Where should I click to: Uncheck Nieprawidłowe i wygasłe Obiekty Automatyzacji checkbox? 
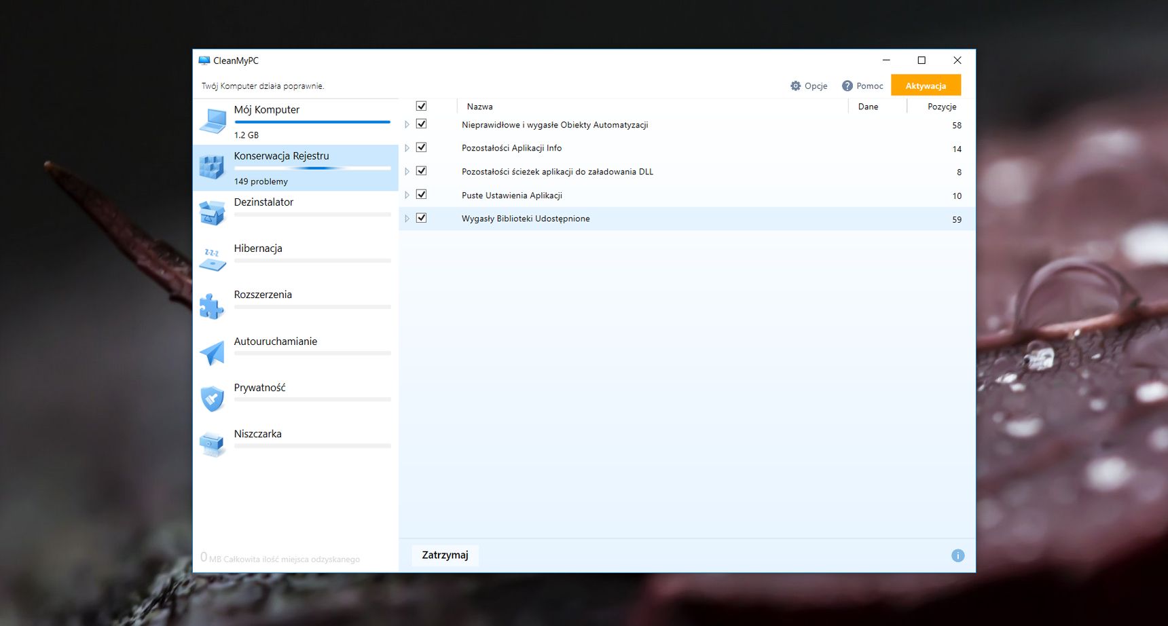(421, 124)
